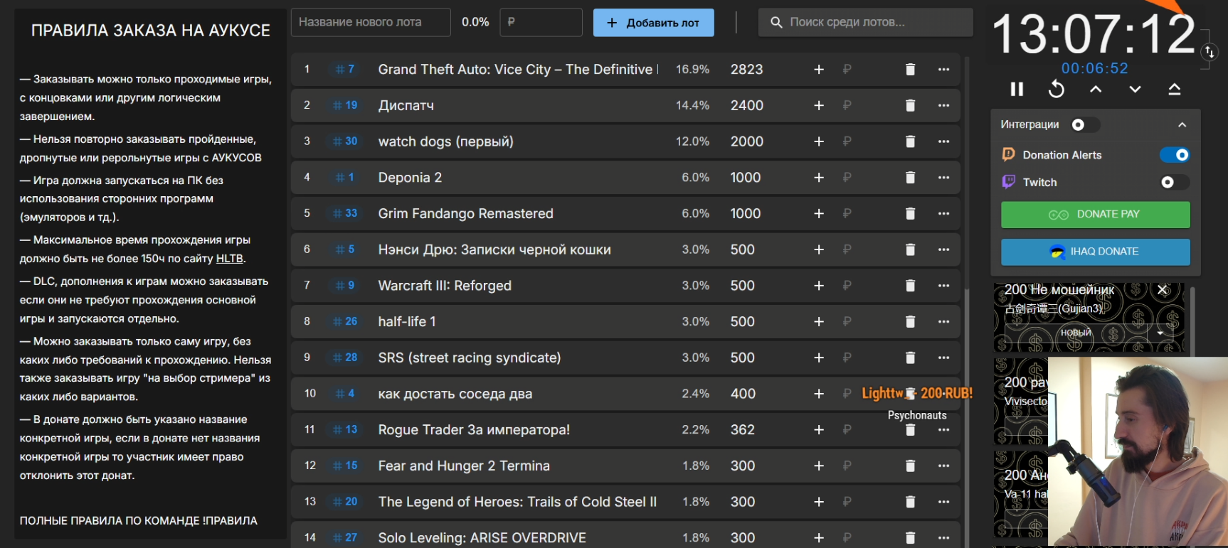Disable the Donation Alerts integration
The height and width of the screenshot is (548, 1228).
point(1175,155)
